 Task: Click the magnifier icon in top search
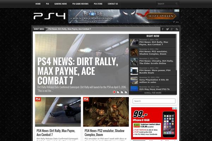pos(176,4)
